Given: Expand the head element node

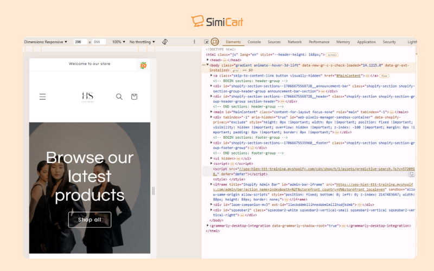Looking at the screenshot, I should (208, 60).
